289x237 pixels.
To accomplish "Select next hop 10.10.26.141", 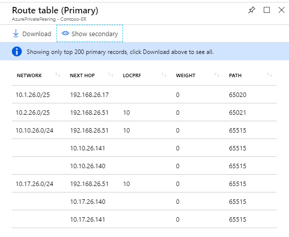I will 88,148.
